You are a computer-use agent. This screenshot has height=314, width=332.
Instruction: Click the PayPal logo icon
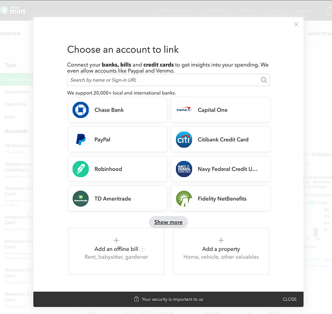pos(81,139)
